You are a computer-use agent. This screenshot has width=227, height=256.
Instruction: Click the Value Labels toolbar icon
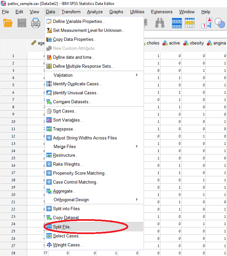point(206,23)
